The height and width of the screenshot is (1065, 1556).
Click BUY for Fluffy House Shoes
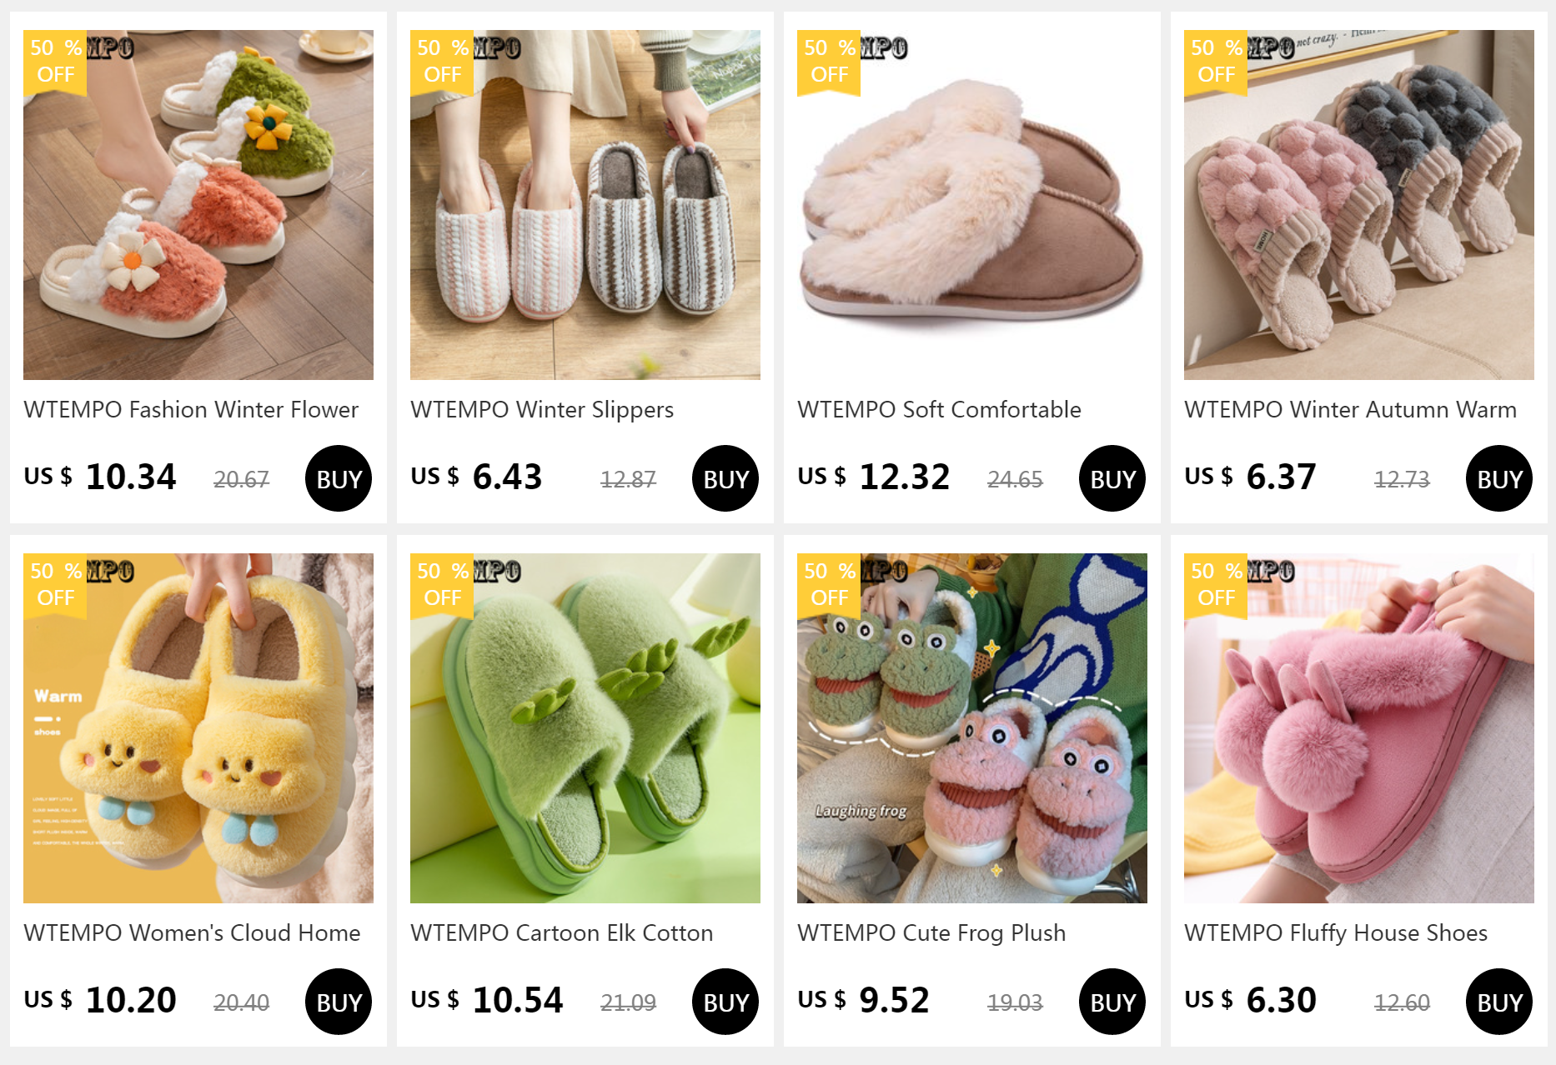(1499, 1002)
